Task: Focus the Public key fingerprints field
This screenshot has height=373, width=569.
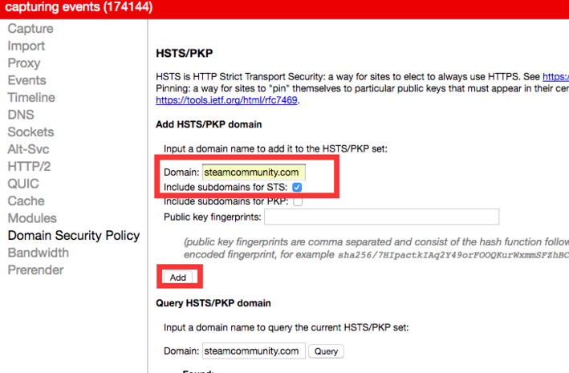Action: pyautogui.click(x=381, y=217)
